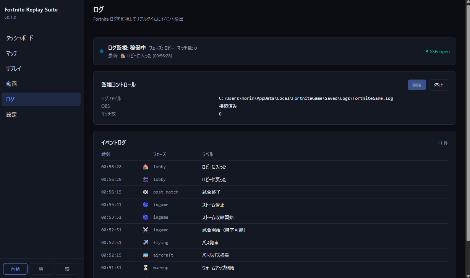Click the storm spiral icon beside ストーム停止
The image size is (470, 278).
point(145,204)
